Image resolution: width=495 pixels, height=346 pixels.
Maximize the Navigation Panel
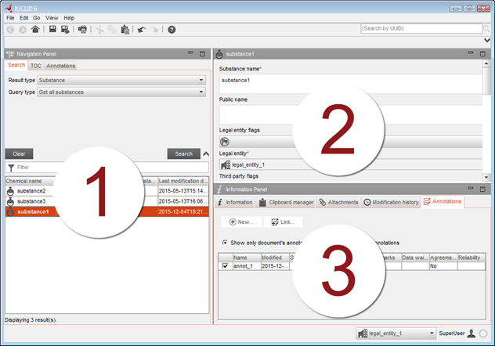pyautogui.click(x=202, y=53)
